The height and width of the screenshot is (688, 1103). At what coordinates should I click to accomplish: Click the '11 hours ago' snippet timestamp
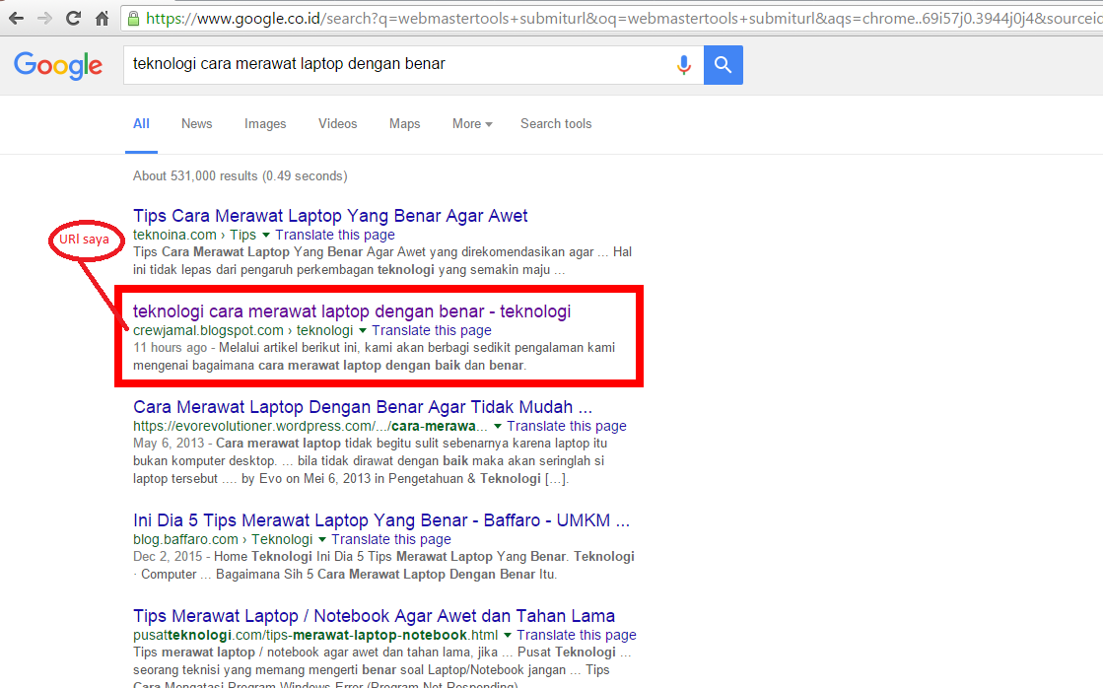tap(171, 348)
